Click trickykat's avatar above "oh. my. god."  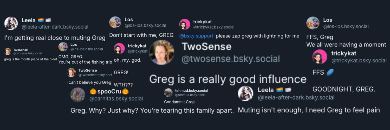pyautogui.click(x=119, y=48)
